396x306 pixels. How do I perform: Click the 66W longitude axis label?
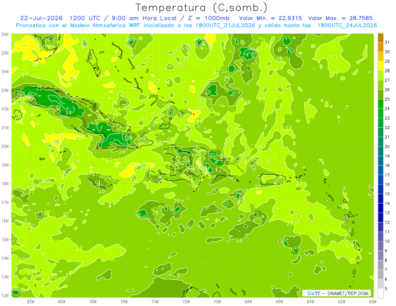click(x=280, y=301)
